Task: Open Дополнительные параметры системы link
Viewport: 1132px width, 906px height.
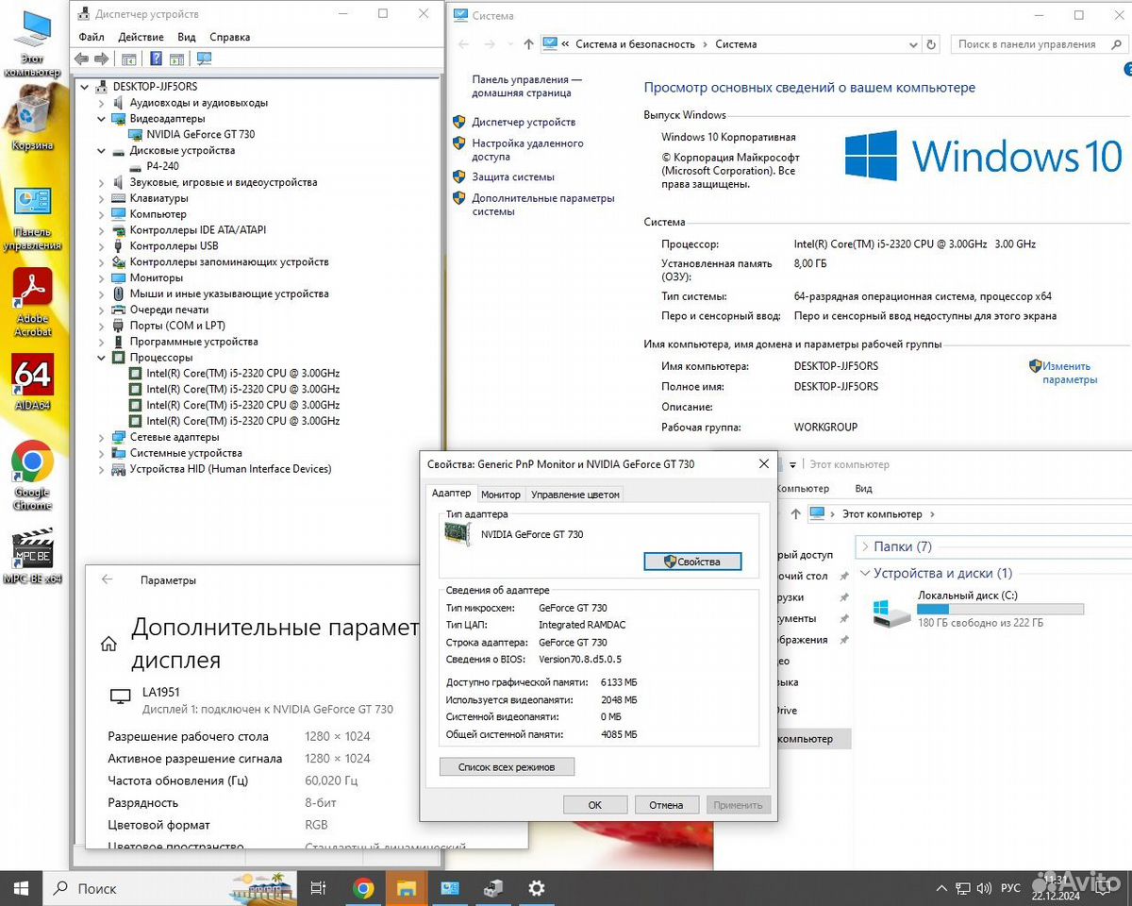Action: pyautogui.click(x=542, y=205)
